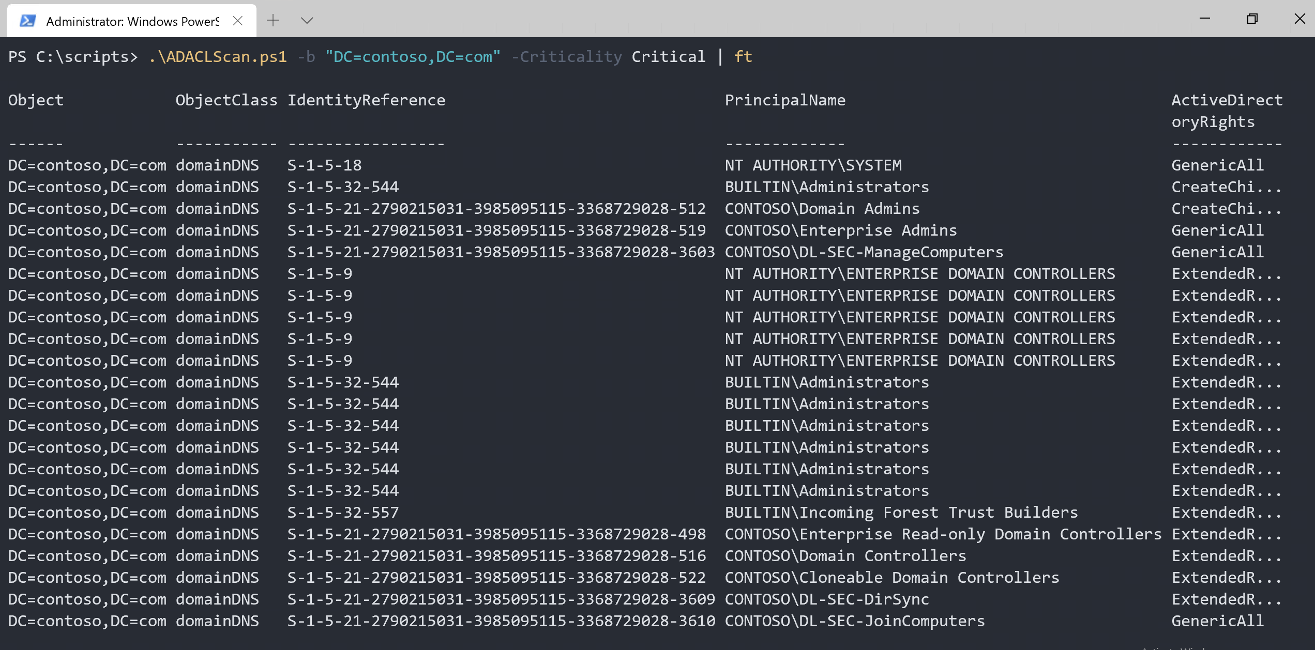The image size is (1315, 650).
Task: Click ExtendedR... in the DL-SEC-DirSync row
Action: click(1227, 599)
